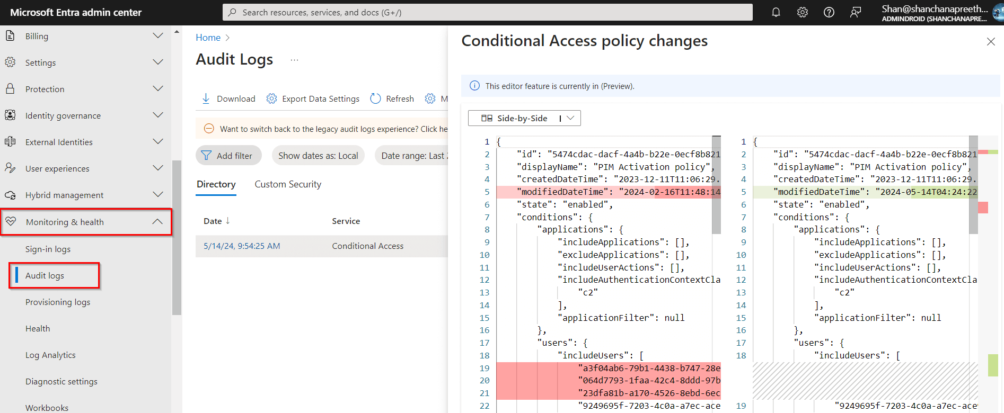The image size is (1004, 413).
Task: Expand the User experiences chevron
Action: pos(158,168)
